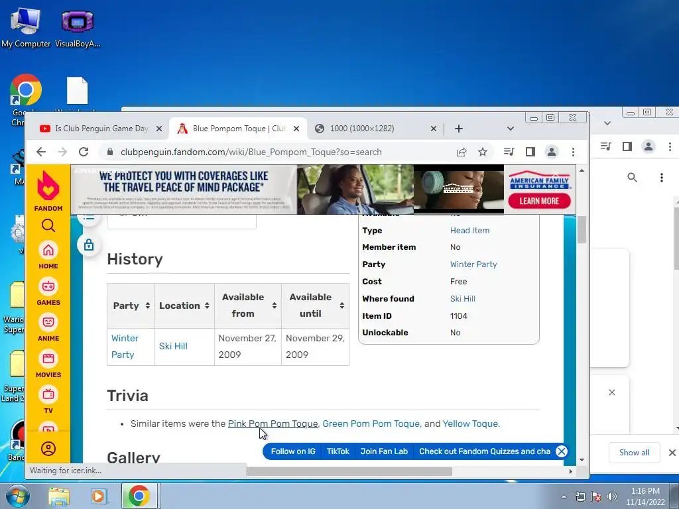The width and height of the screenshot is (679, 509).
Task: Click Show all in the background window
Action: click(634, 453)
